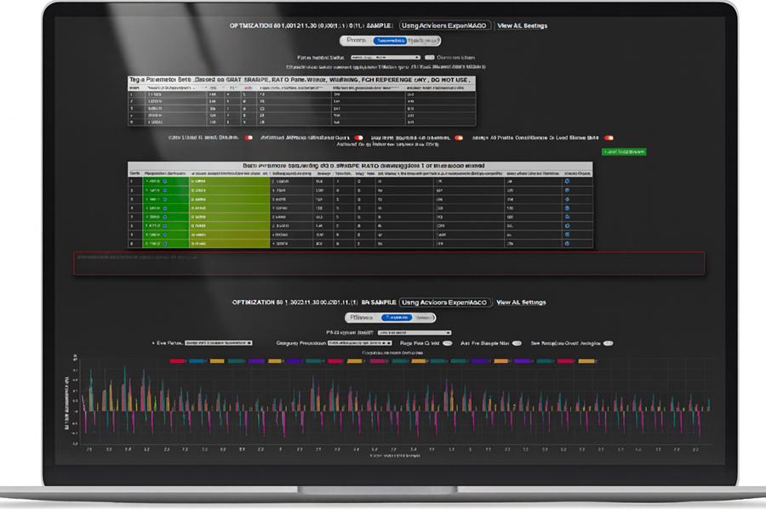Viewport: 766px width, 510px height.
Task: Click the results table's grey title banner
Action: click(360, 166)
